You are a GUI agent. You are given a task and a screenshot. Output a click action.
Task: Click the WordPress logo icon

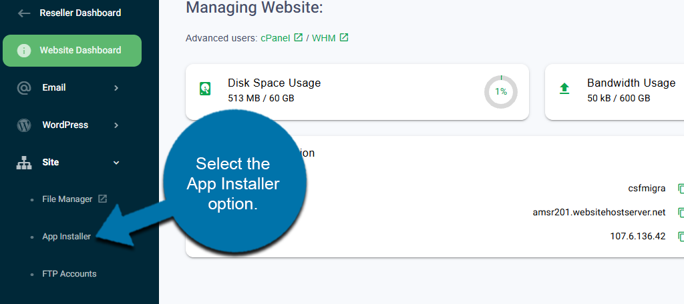click(24, 125)
